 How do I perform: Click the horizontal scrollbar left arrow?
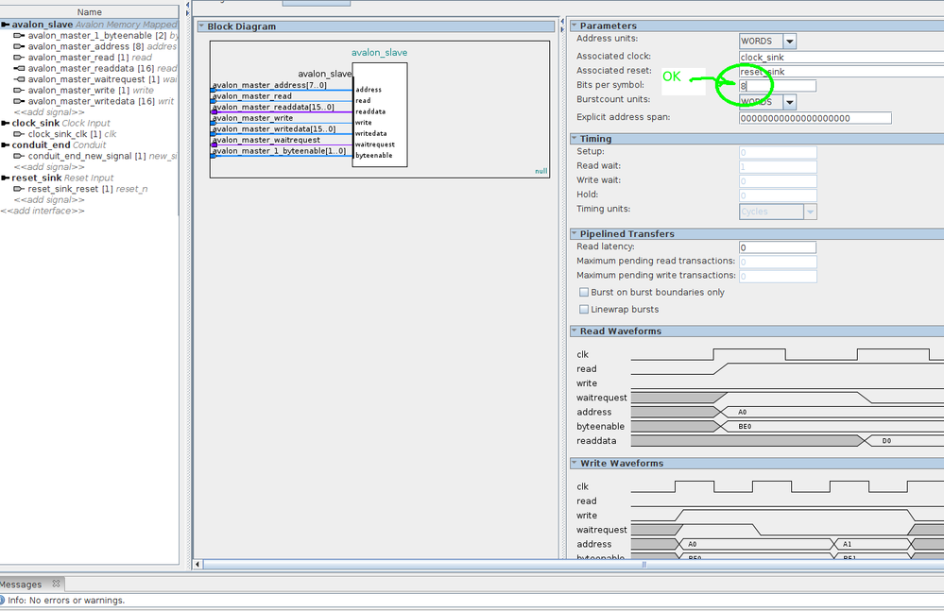[x=198, y=565]
